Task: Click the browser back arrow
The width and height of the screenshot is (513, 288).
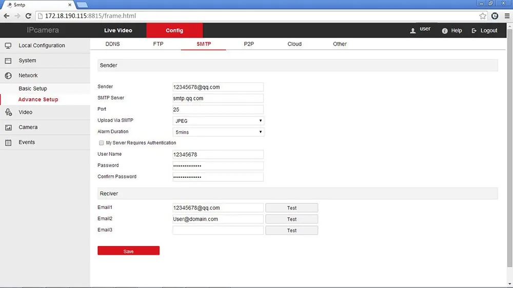Action: [x=7, y=16]
